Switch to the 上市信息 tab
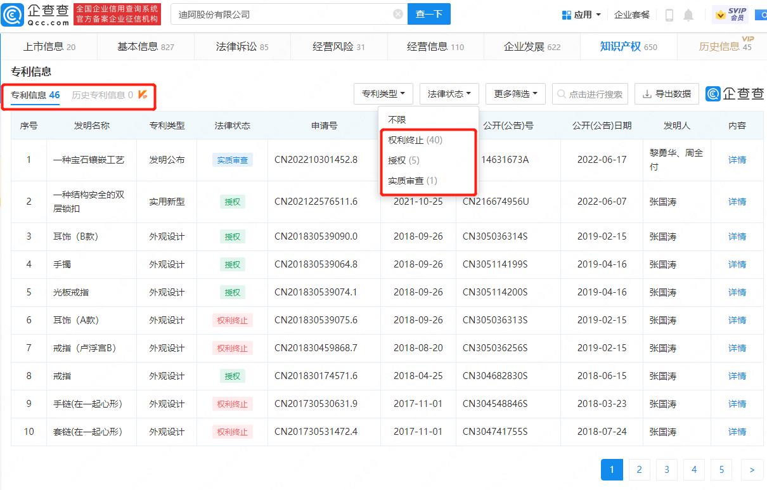This screenshot has width=767, height=490. click(x=49, y=46)
